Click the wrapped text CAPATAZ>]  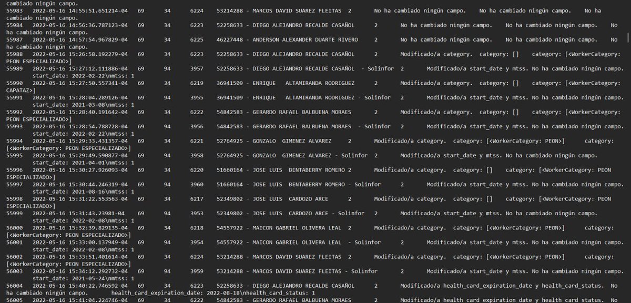pos(21,90)
